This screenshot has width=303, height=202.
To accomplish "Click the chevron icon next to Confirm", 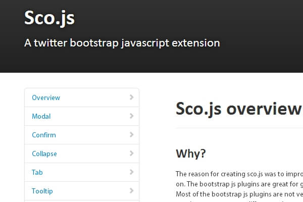I will tap(131, 135).
